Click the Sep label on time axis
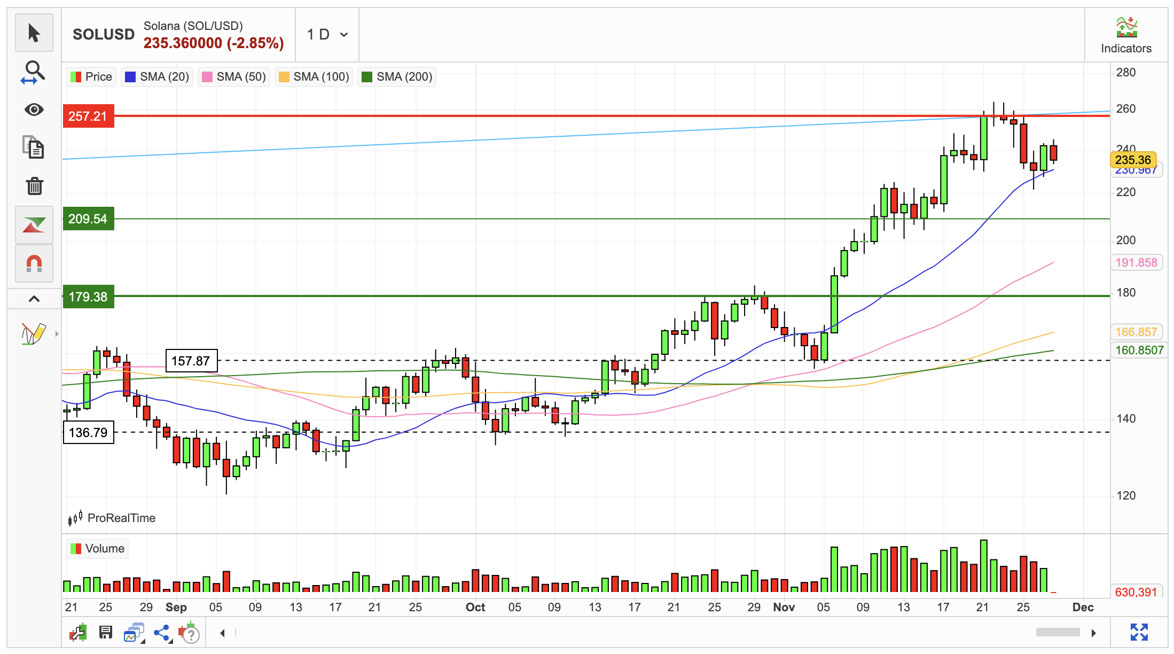Screen dimensions: 1174x654 tap(176, 607)
